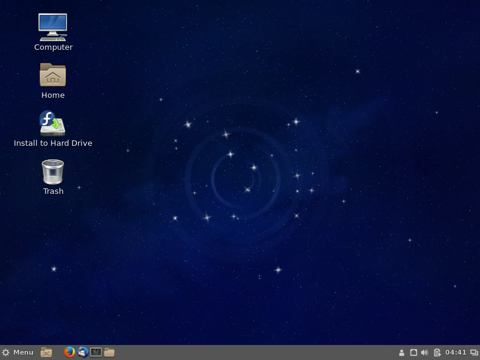Open the battery power applet

pyautogui.click(x=437, y=352)
